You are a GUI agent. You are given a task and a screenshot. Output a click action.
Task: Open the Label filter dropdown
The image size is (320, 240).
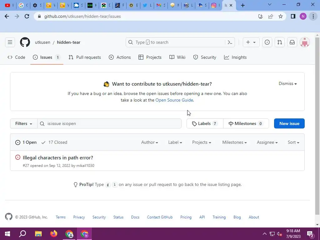pyautogui.click(x=175, y=142)
